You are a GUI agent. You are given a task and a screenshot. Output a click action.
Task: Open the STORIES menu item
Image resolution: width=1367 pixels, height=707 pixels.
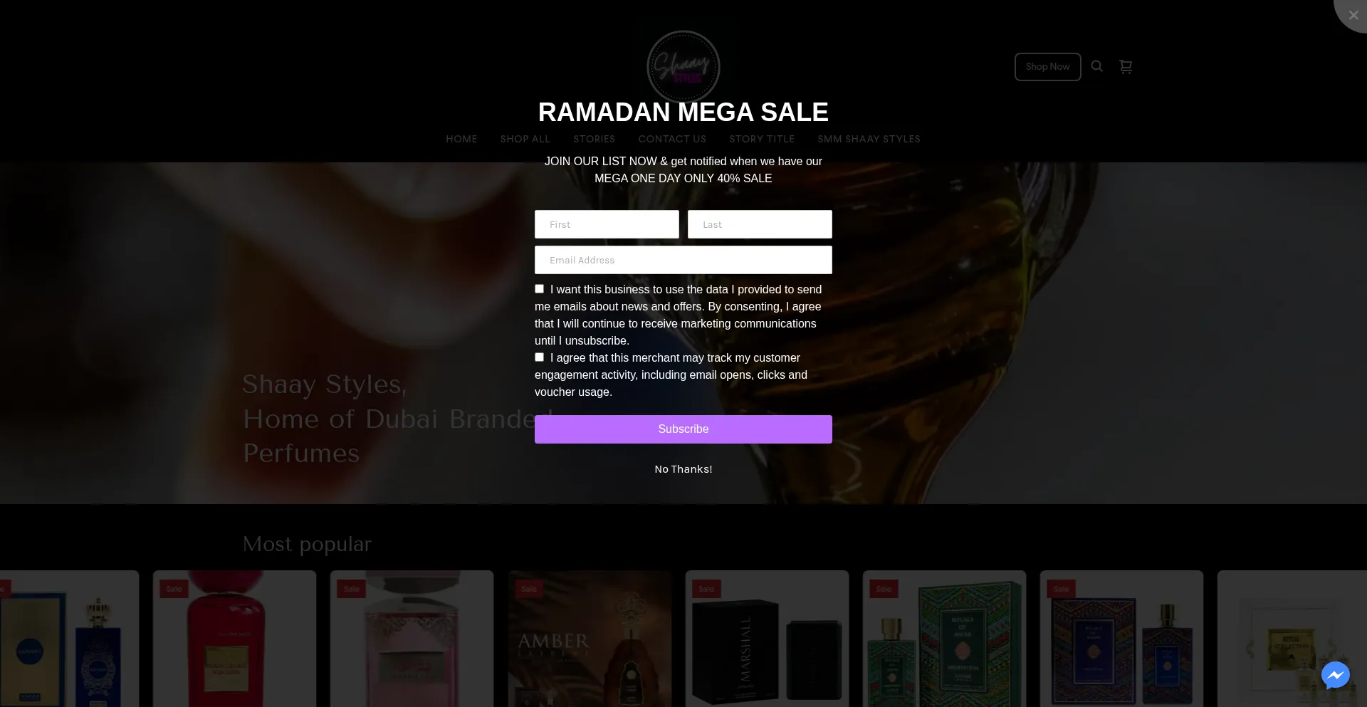click(x=595, y=139)
